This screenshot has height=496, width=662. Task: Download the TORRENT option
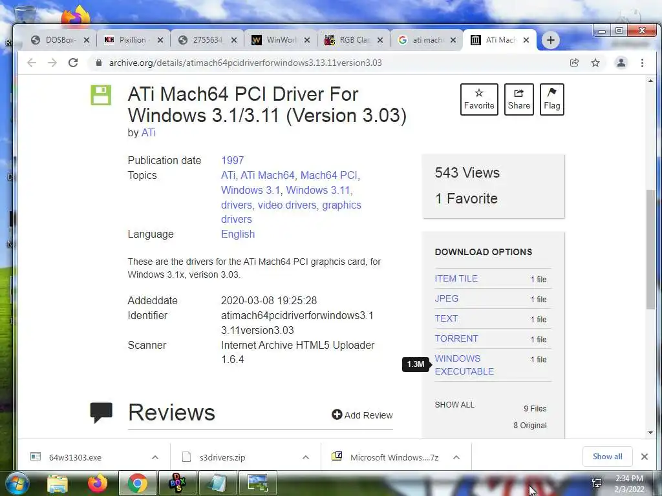tap(456, 338)
